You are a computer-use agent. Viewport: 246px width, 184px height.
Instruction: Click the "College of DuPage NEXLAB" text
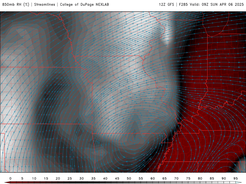[84, 5]
